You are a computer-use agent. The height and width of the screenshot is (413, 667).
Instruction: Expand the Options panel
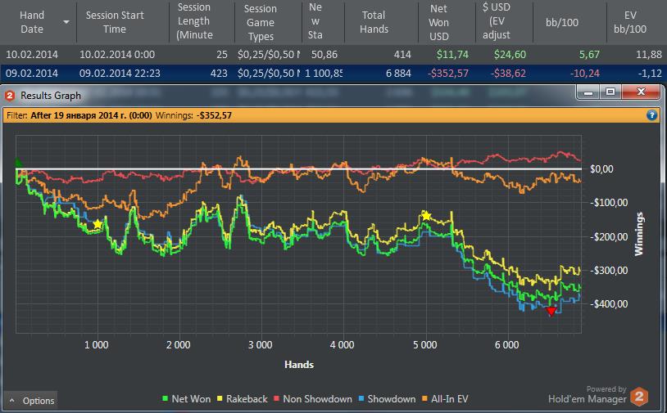(x=30, y=401)
